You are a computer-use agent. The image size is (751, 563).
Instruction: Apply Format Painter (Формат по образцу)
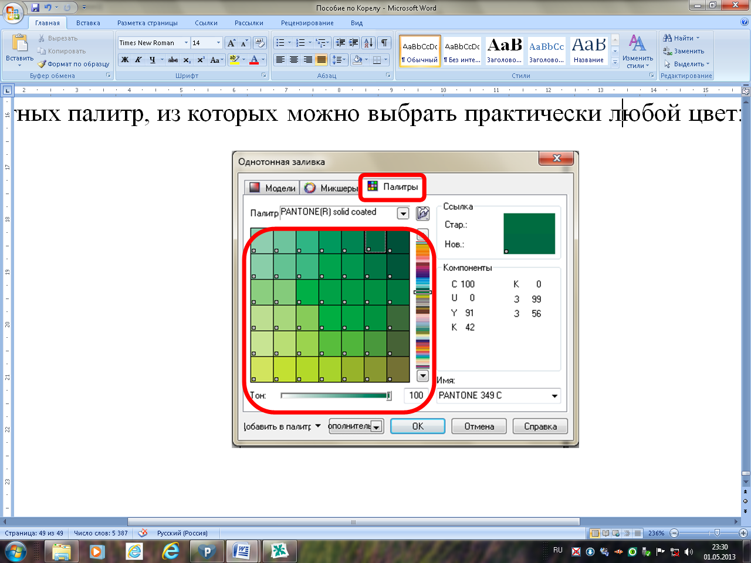[x=73, y=64]
